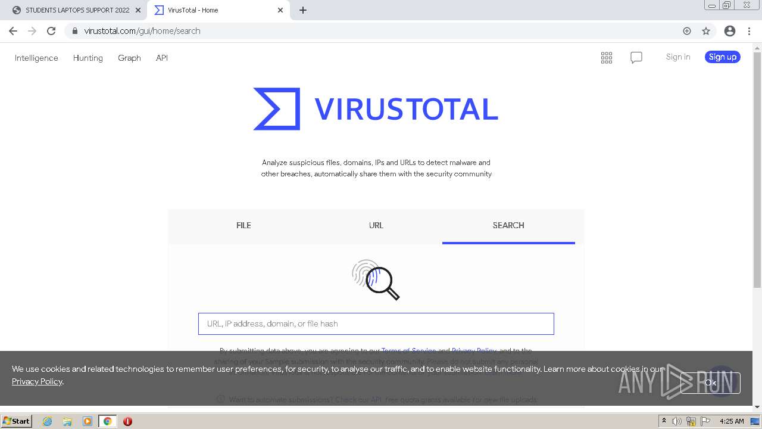Reload the page with refresh icon
This screenshot has width=762, height=429.
pos(51,31)
